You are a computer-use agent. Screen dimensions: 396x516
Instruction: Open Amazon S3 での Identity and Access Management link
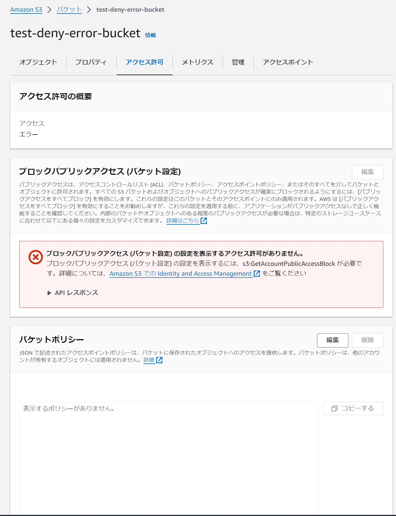181,274
